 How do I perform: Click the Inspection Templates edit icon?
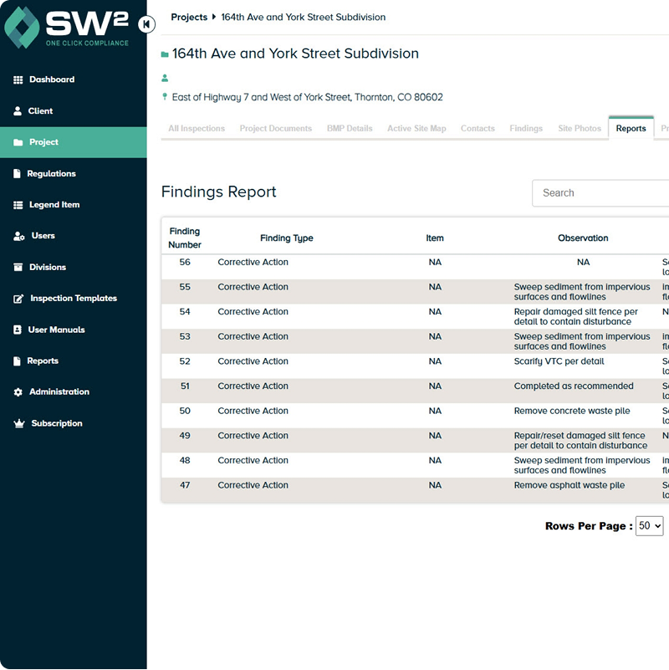18,299
